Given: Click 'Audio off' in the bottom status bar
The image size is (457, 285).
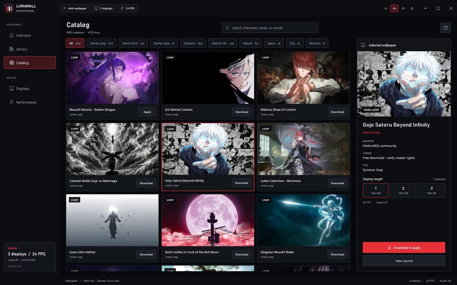Looking at the screenshot, I should coord(445,281).
